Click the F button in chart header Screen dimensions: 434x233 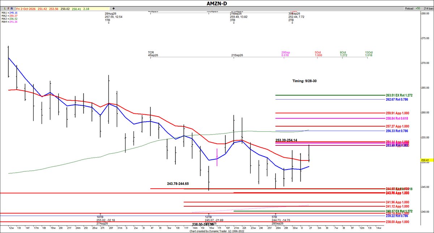tap(8, 8)
